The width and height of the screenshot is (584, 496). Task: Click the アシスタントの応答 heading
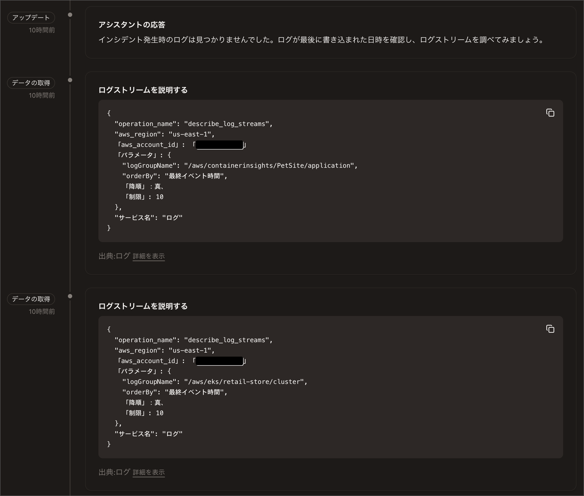pyautogui.click(x=132, y=25)
